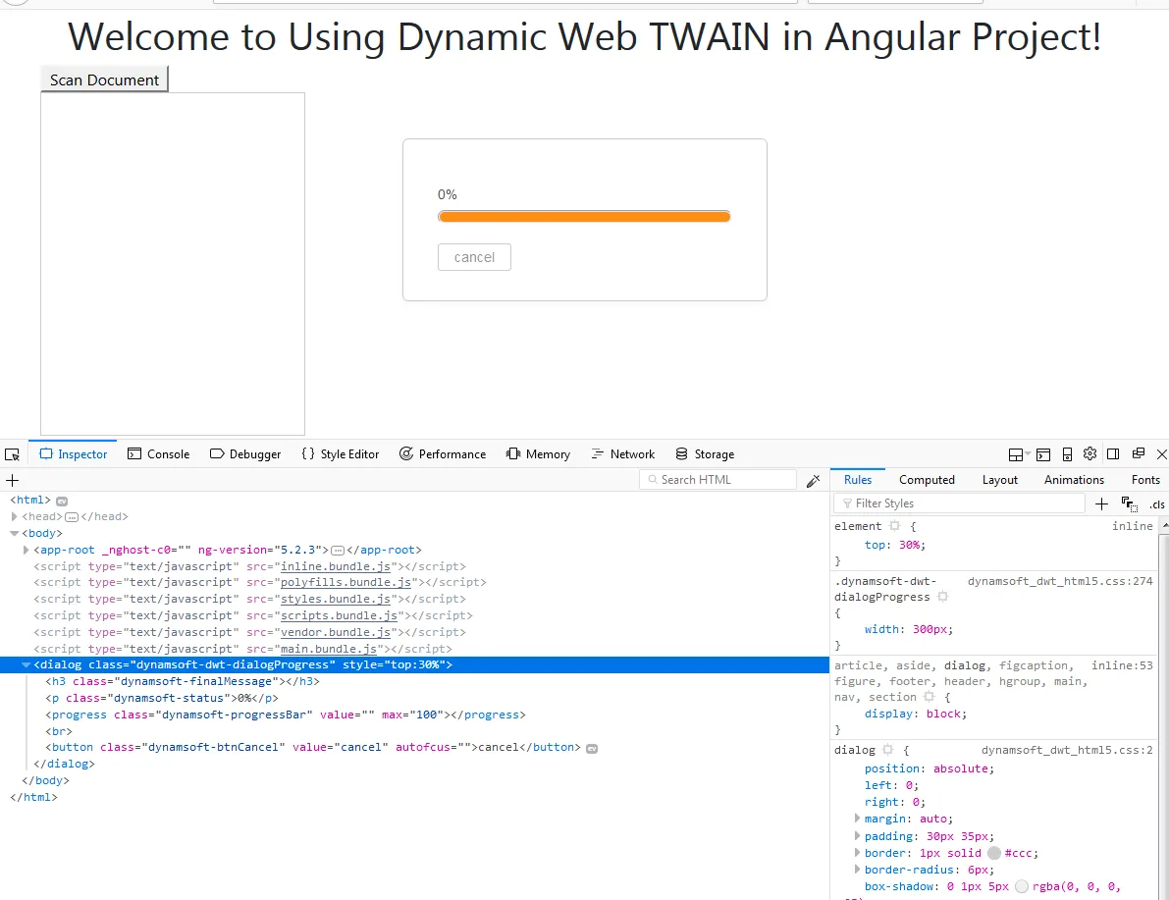Click the Network tab icon
1169x900 pixels.
pos(597,453)
